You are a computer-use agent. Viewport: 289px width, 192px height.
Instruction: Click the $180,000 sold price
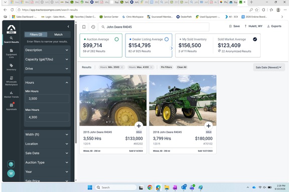(x=204, y=138)
